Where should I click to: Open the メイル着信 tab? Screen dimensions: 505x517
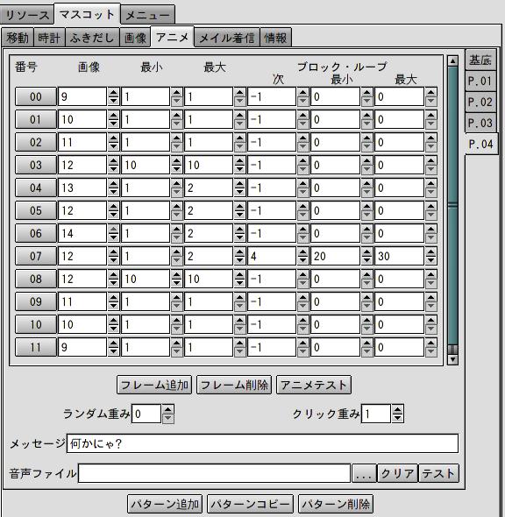point(227,38)
